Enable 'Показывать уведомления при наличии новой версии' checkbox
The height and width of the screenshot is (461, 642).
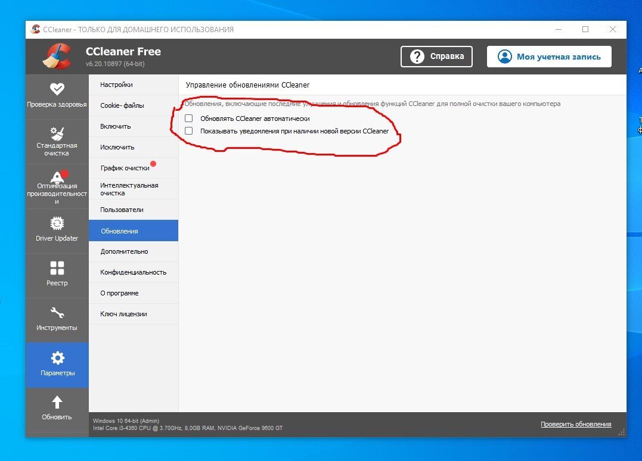click(189, 131)
